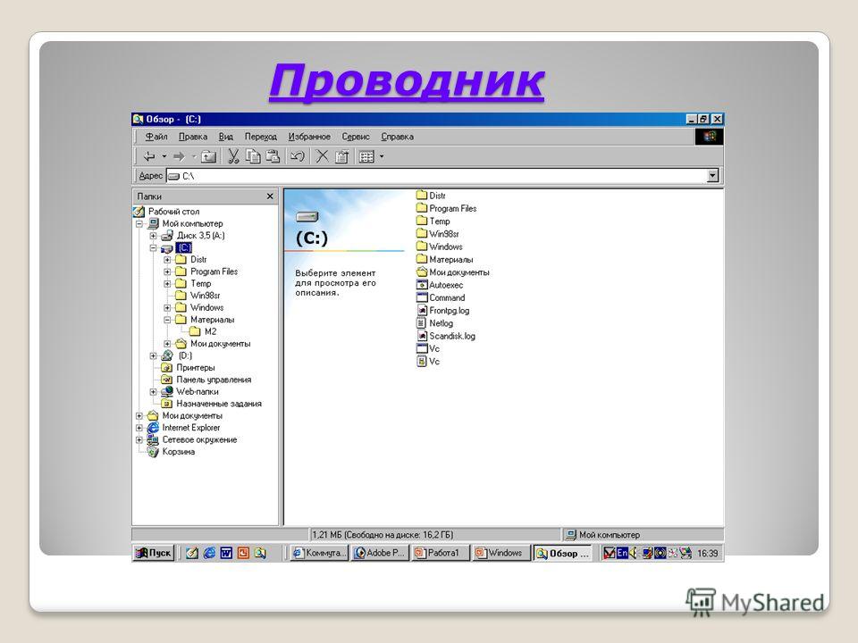
Task: Click the En language indicator in tray
Action: 622,554
